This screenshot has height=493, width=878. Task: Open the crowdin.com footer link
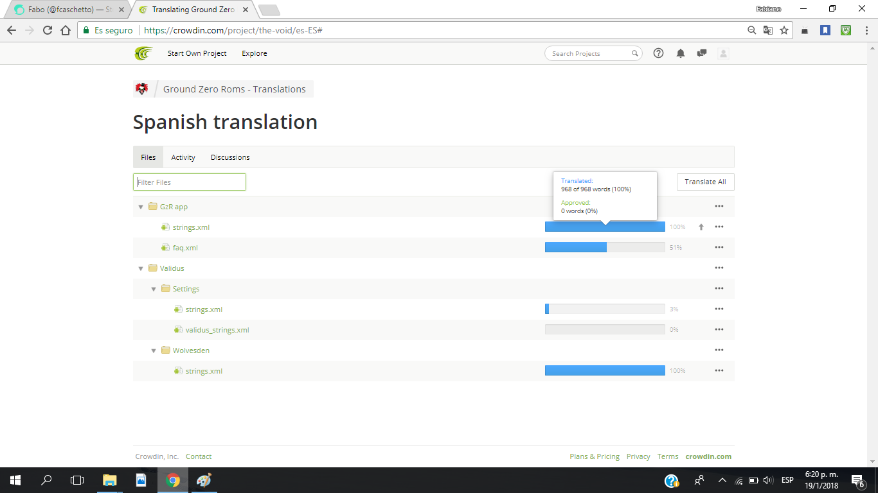(x=708, y=456)
